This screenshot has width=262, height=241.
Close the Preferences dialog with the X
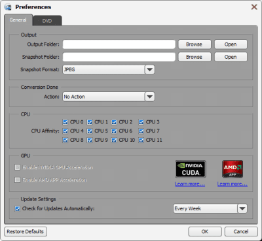254,7
